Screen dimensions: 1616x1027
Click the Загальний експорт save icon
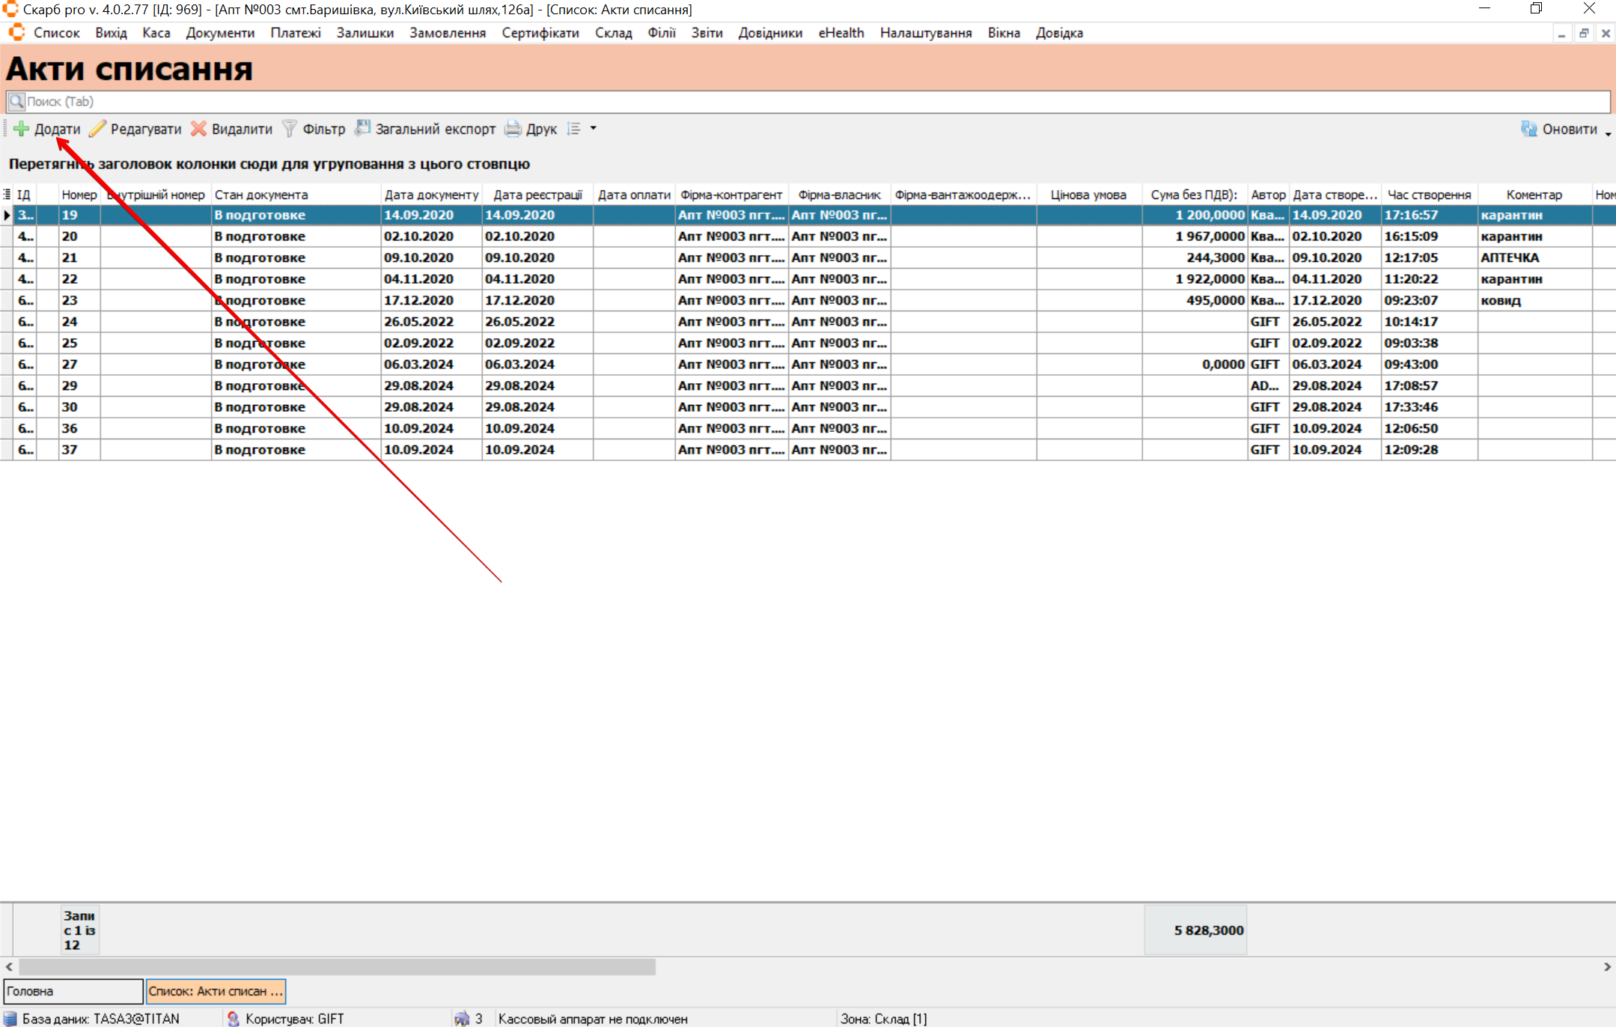coord(362,129)
